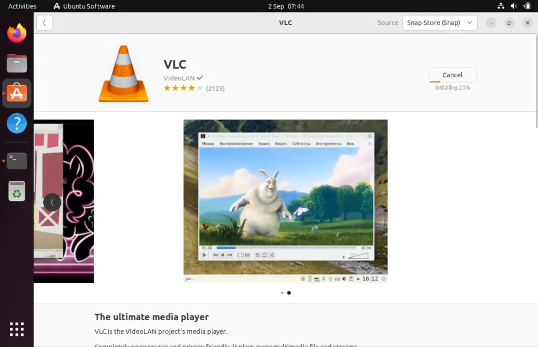Viewport: 538px width, 347px height.
Task: Click the Installing 23% status text
Action: coord(452,87)
